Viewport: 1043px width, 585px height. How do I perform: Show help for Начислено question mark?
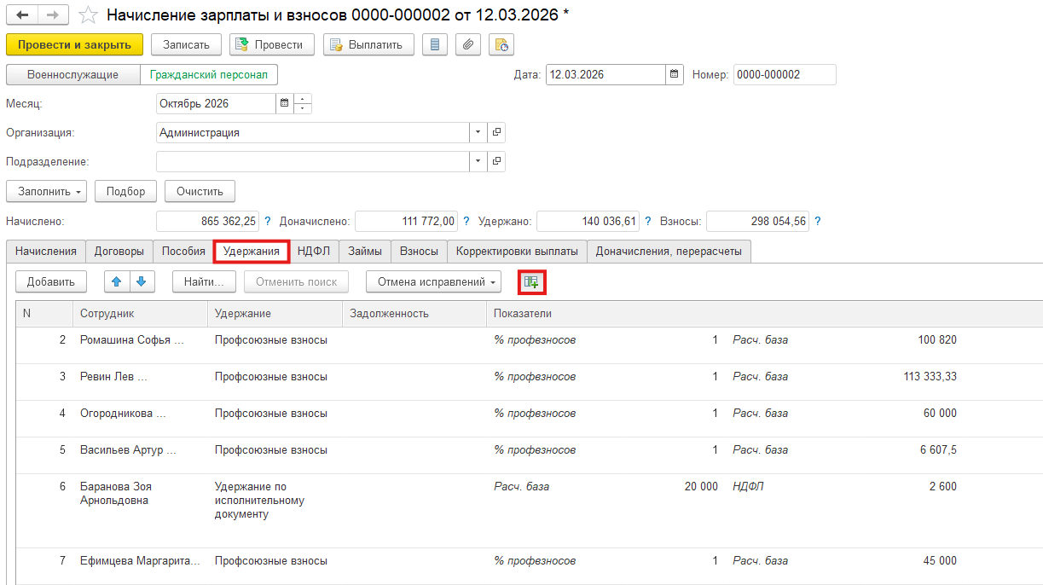click(267, 221)
